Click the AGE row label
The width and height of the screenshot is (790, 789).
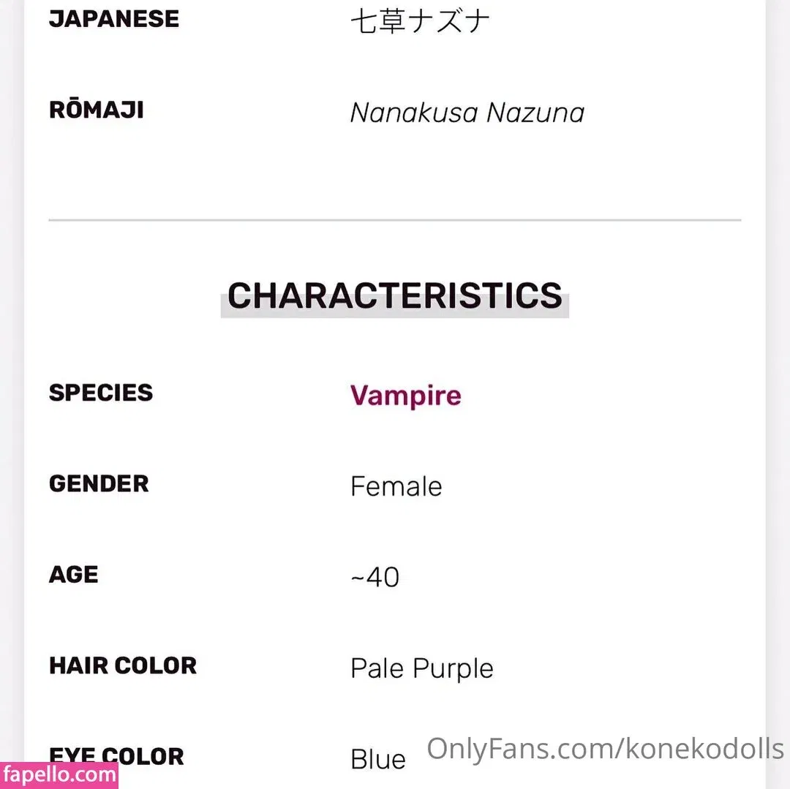[x=73, y=575]
